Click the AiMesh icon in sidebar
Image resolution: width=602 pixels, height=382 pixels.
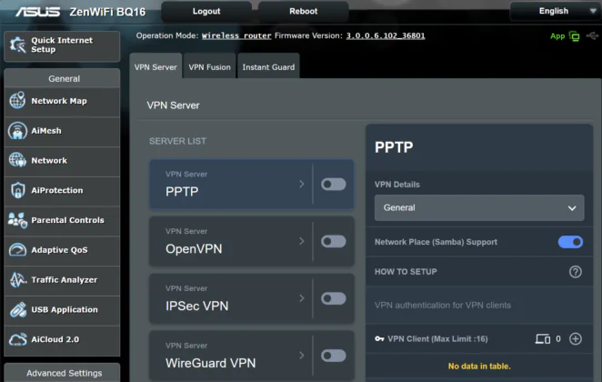coord(17,131)
